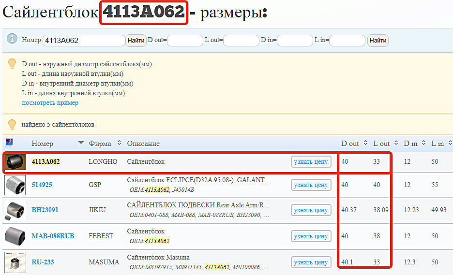
Task: Click the Описание column header
Action: [143, 144]
